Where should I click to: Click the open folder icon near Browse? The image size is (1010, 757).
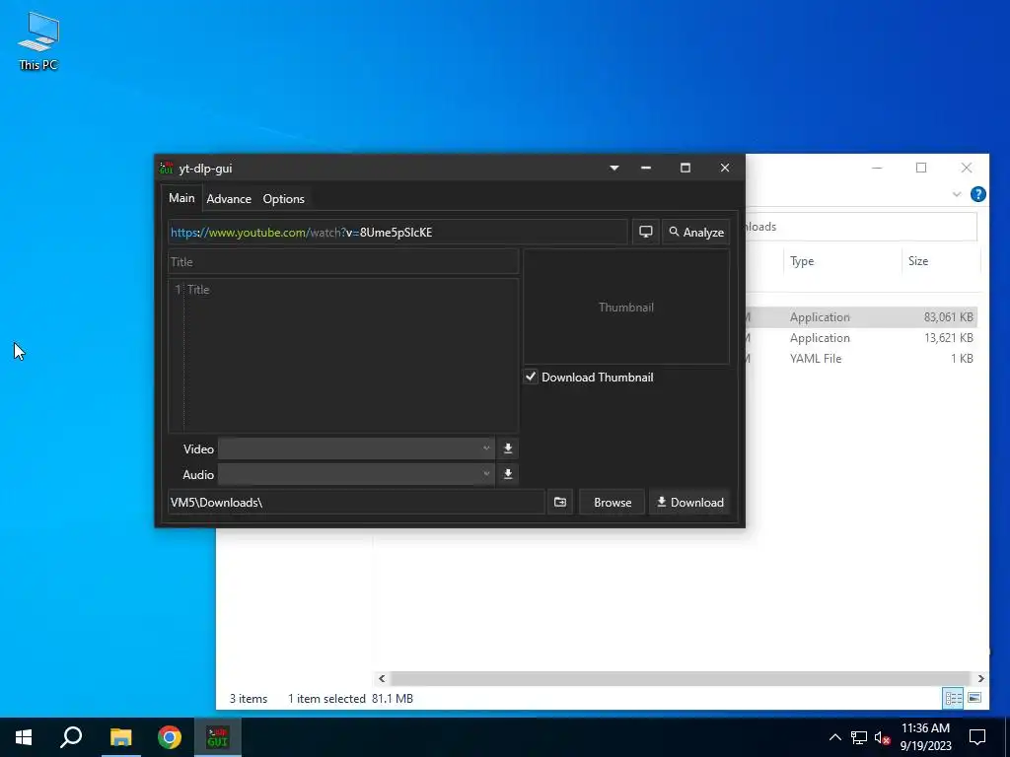[x=560, y=502]
